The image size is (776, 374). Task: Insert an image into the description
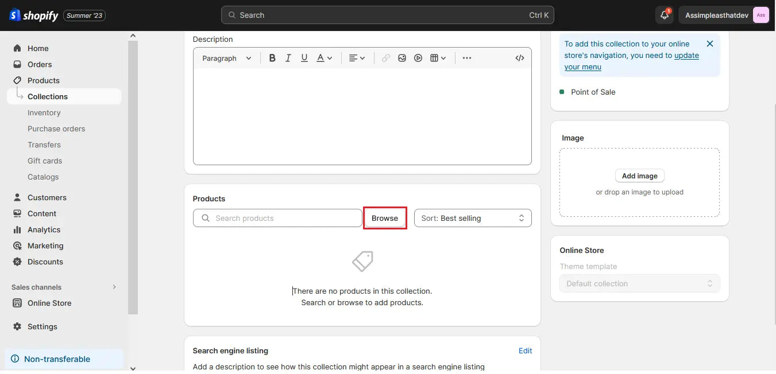coord(401,57)
